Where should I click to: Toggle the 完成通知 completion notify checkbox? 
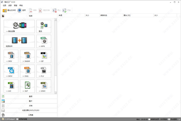(169, 119)
